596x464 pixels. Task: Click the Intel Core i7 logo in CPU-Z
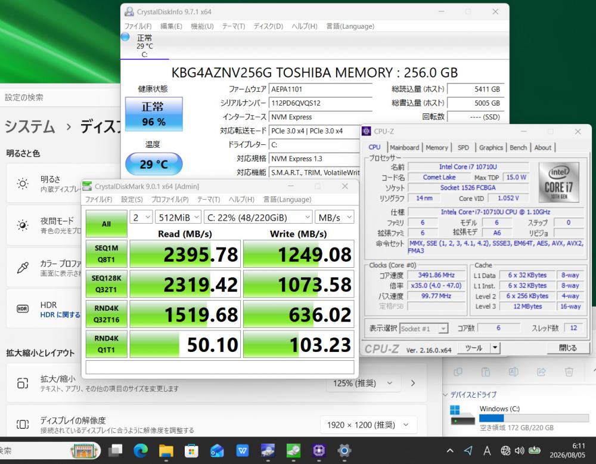pyautogui.click(x=559, y=182)
